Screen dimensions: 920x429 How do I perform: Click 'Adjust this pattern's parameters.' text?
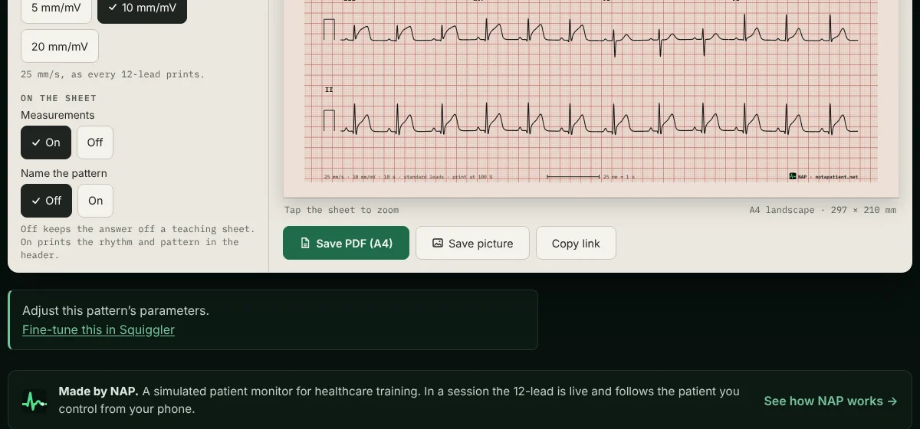(116, 311)
